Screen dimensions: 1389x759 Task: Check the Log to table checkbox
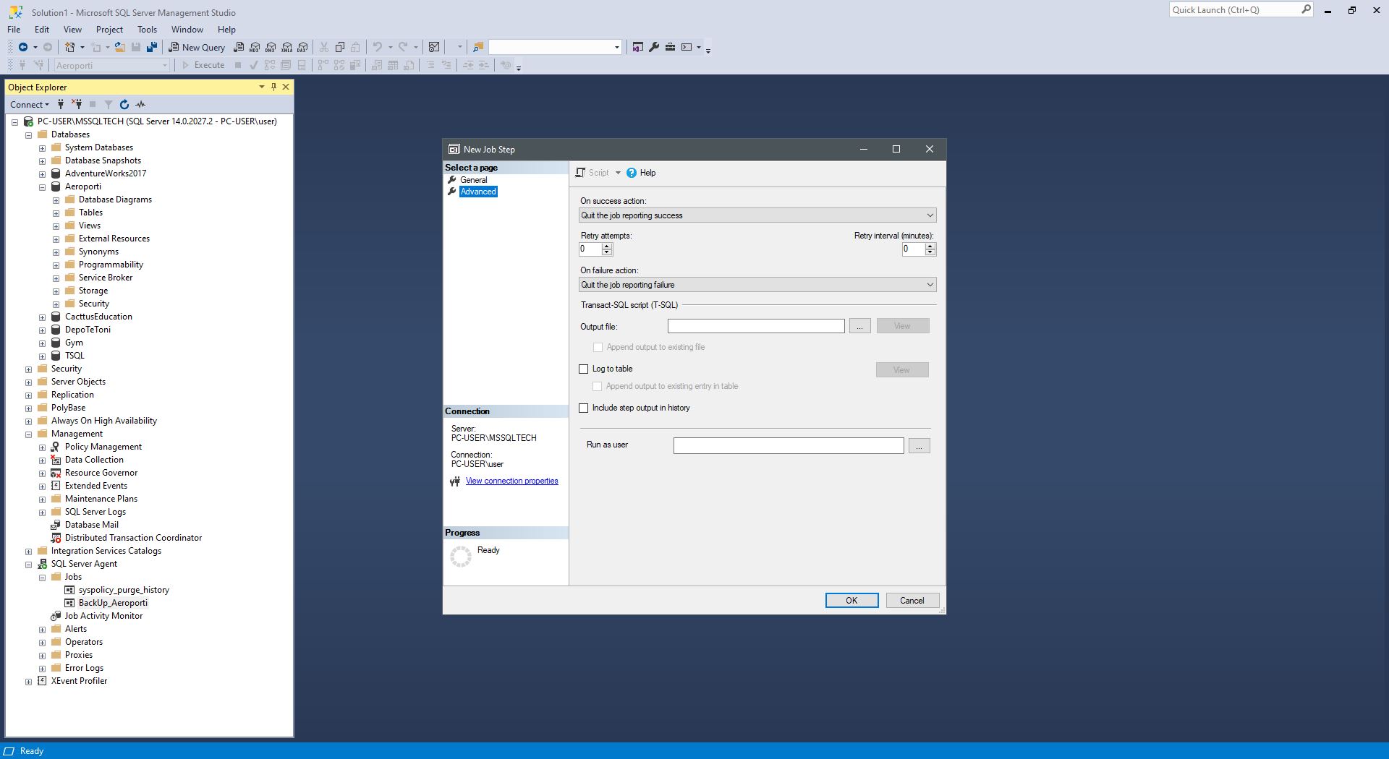click(584, 369)
